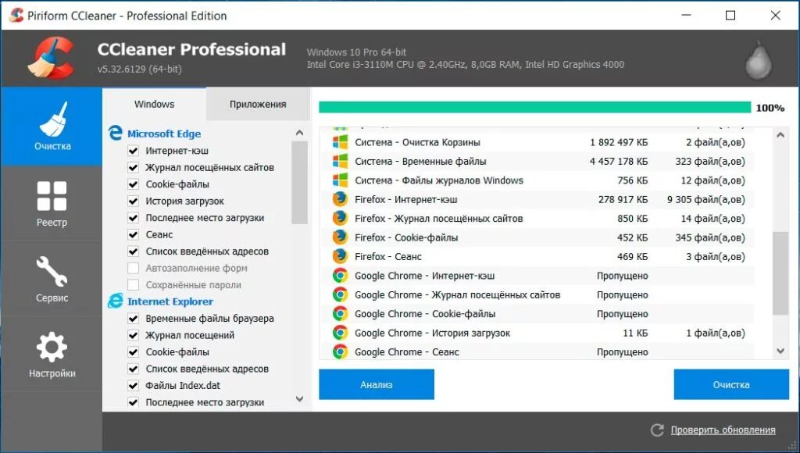Viewport: 800px width, 453px height.
Task: Uncheck Журнал посещений checkbox
Action: (133, 335)
